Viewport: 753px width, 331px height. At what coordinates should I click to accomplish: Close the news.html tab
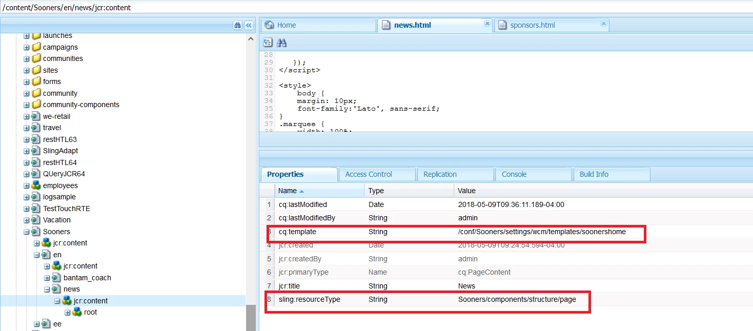pos(487,23)
